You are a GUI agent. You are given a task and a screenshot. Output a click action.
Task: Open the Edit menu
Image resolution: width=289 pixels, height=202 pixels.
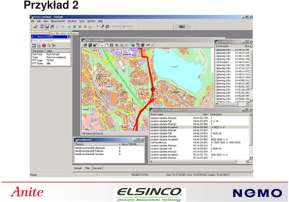click(39, 21)
